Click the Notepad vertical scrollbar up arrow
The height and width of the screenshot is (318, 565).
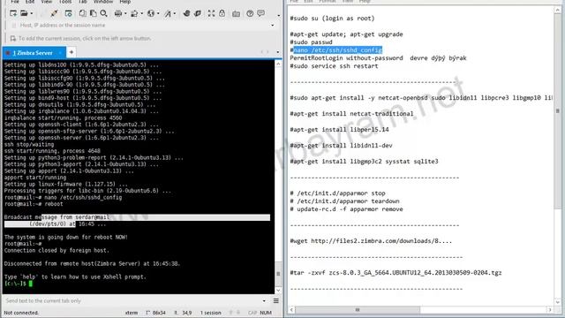[557, 10]
